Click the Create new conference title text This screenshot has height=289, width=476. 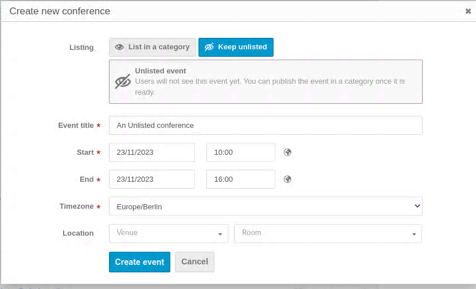coord(60,11)
